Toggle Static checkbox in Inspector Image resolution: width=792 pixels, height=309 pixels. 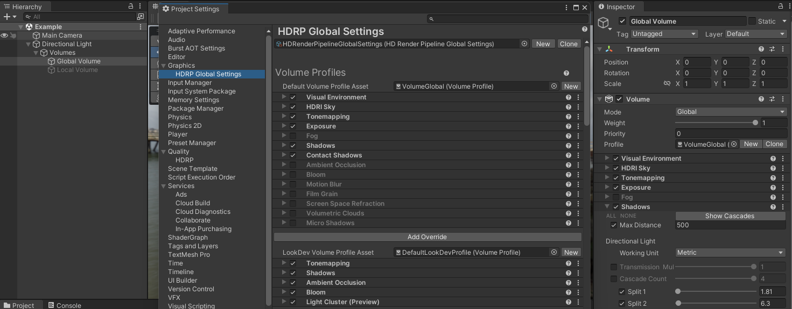(752, 21)
